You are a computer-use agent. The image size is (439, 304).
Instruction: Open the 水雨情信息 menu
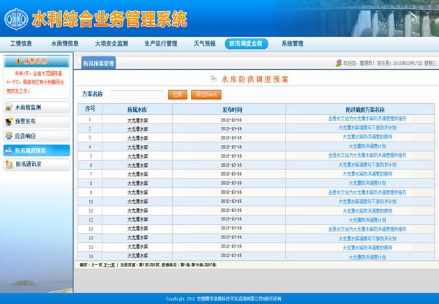pyautogui.click(x=65, y=43)
